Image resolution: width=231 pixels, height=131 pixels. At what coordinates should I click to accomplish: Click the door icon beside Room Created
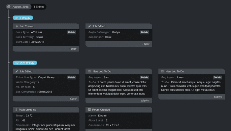coord(89,110)
